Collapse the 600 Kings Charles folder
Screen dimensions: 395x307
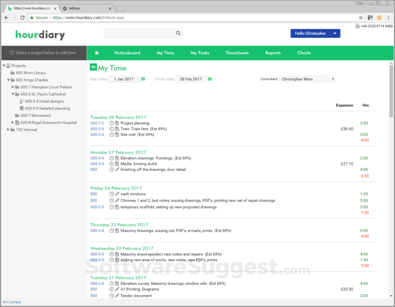click(8, 80)
